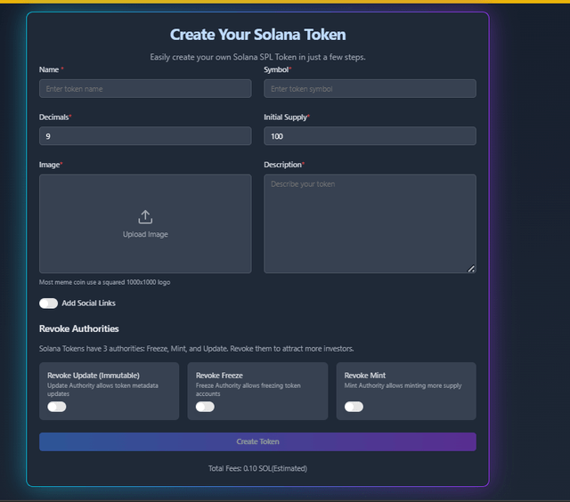Toggle the Add Social Links switch
Image resolution: width=570 pixels, height=502 pixels.
point(48,304)
